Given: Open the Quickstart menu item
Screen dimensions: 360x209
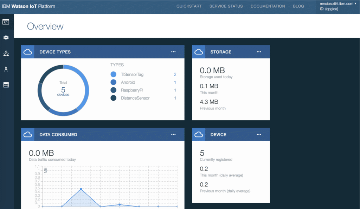Looking at the screenshot, I should [189, 6].
